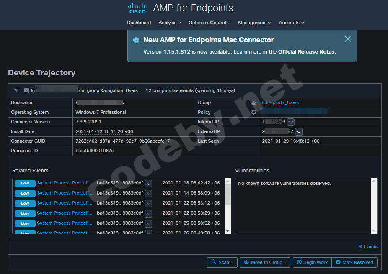
Task: Open the Analysis menu
Action: tap(169, 23)
